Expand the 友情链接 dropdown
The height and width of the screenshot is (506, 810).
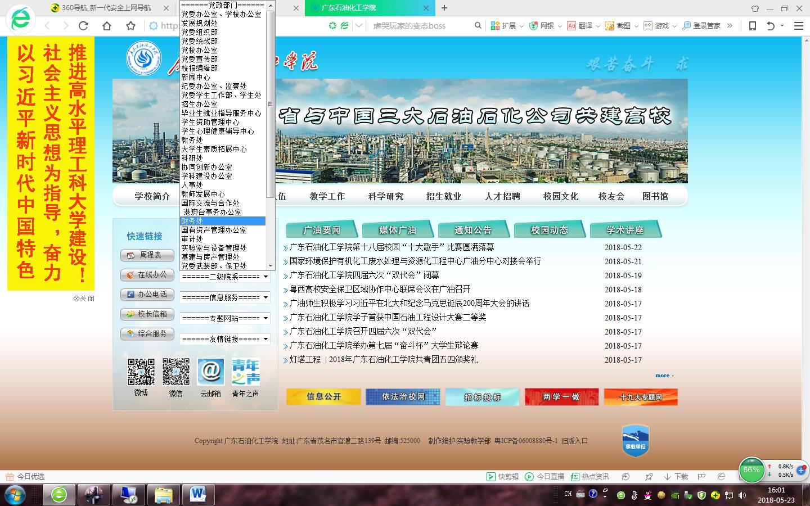tap(225, 339)
